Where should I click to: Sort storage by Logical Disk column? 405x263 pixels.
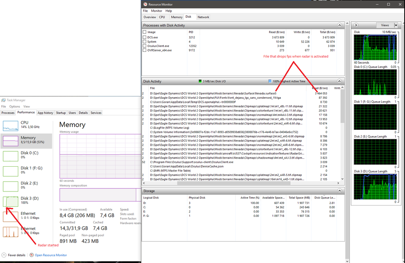[151, 198]
